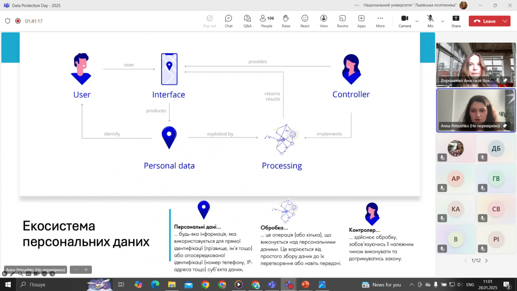517x291 pixels.
Task: Show the People list with 106 participants
Action: tap(267, 21)
